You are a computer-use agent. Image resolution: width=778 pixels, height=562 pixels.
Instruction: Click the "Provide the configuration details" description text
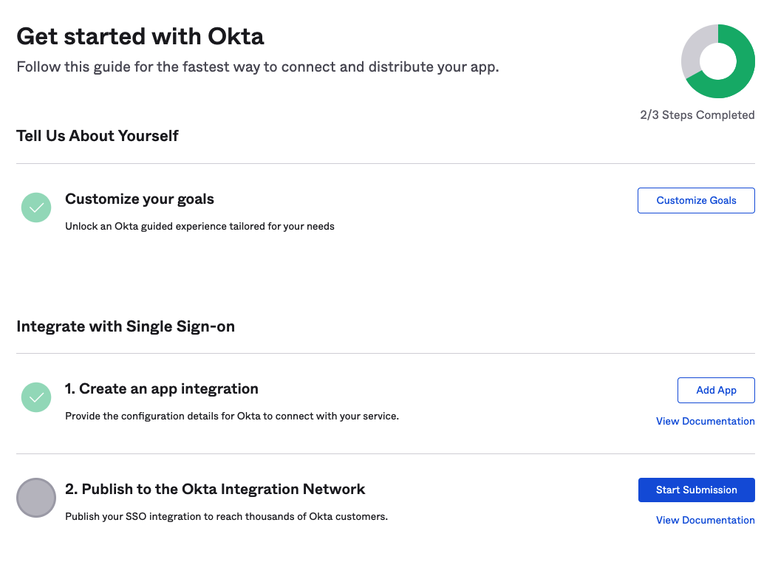232,416
